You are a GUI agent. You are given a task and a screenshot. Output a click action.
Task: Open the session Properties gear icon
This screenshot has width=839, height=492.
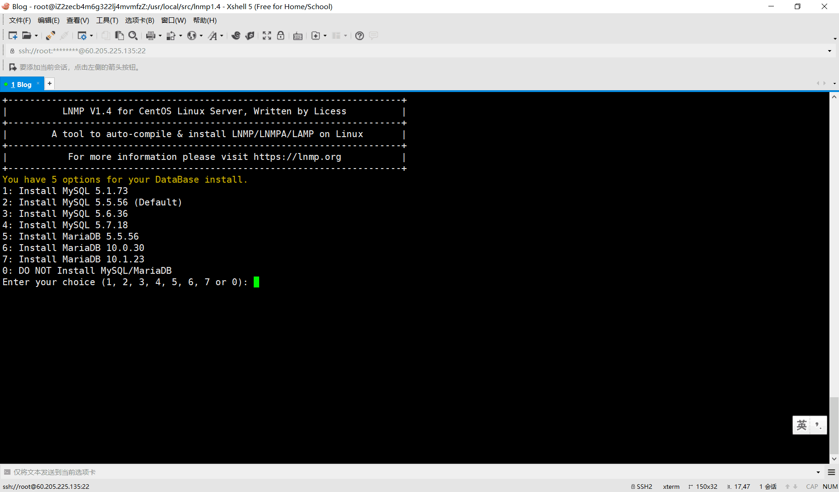point(82,36)
